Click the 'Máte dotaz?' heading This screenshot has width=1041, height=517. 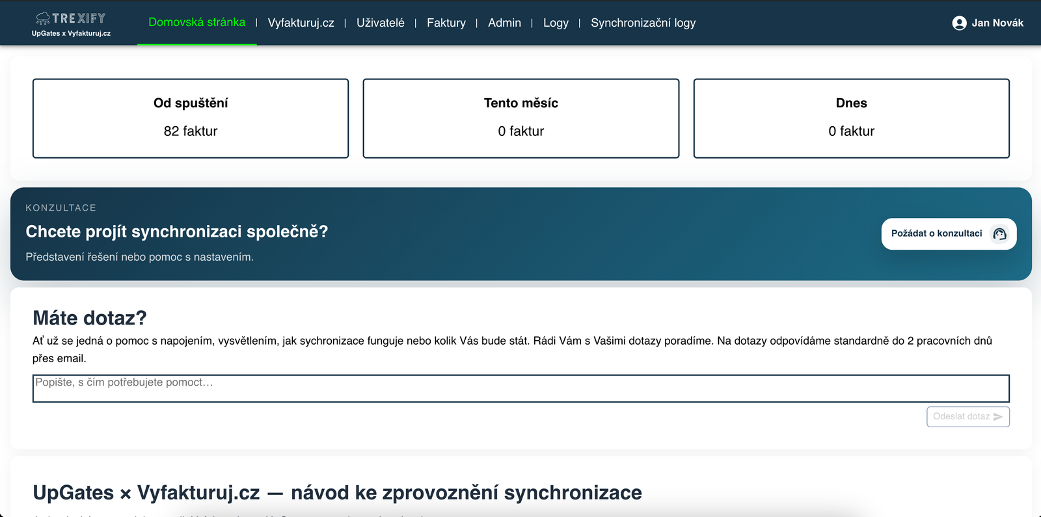(x=90, y=318)
